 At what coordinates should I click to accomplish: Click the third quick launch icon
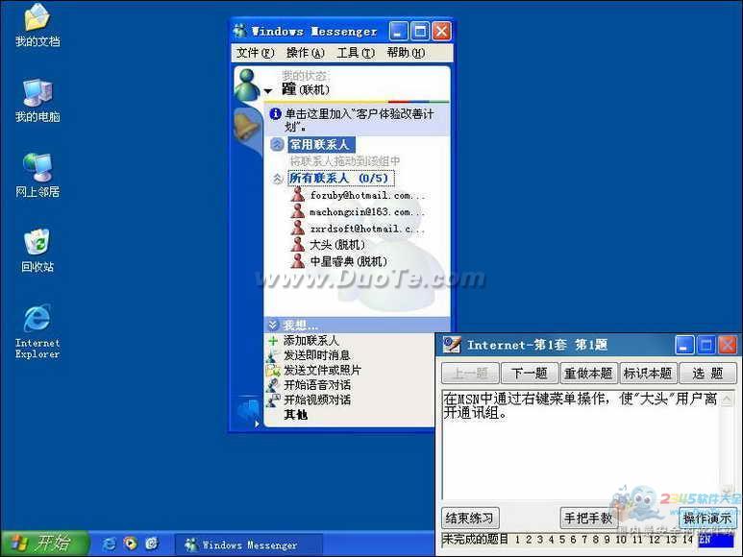(x=152, y=544)
